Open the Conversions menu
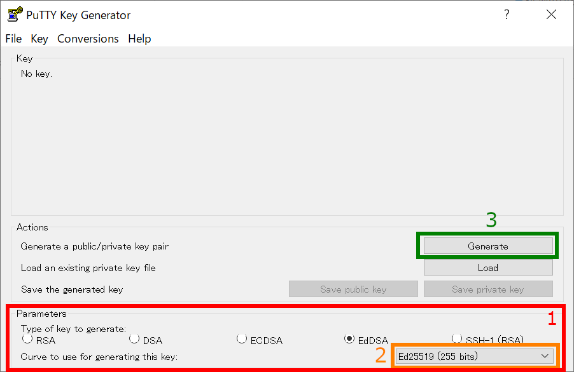Image resolution: width=574 pixels, height=372 pixels. coord(88,39)
